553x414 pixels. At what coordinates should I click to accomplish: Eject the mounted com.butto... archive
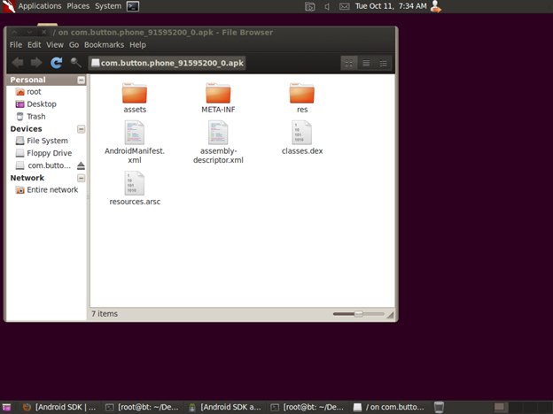[x=81, y=165]
